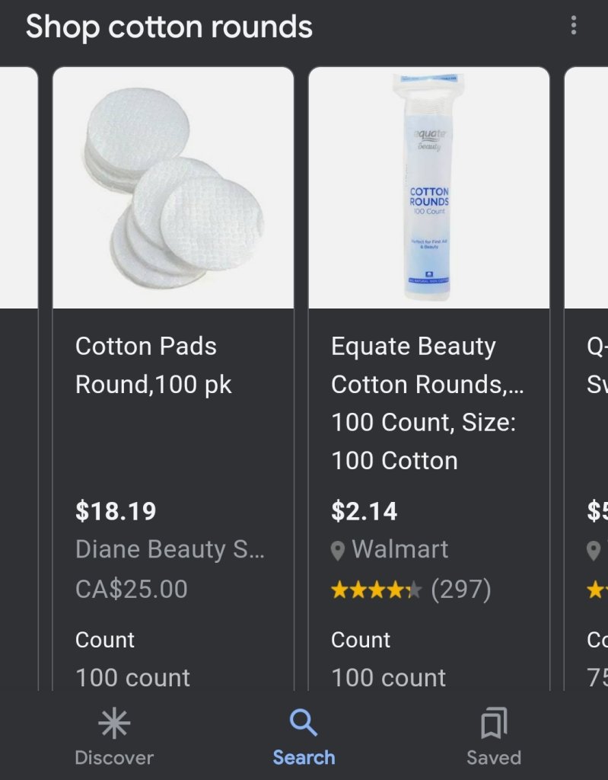This screenshot has height=780, width=608.
Task: Open the Discover tab label
Action: (x=114, y=758)
